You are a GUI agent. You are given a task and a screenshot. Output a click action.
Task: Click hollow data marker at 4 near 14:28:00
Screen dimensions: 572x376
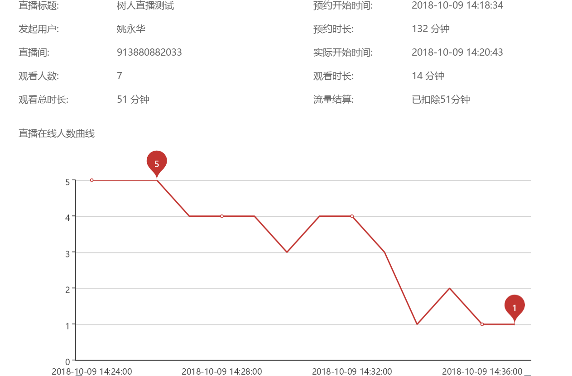pos(222,216)
